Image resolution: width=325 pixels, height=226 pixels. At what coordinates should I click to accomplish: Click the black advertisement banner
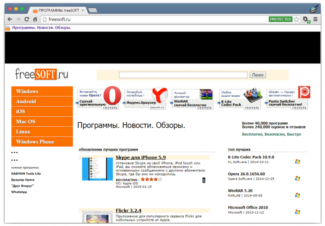point(162,48)
